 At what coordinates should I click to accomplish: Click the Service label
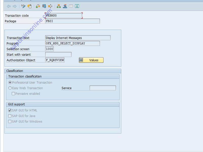pos(66,88)
